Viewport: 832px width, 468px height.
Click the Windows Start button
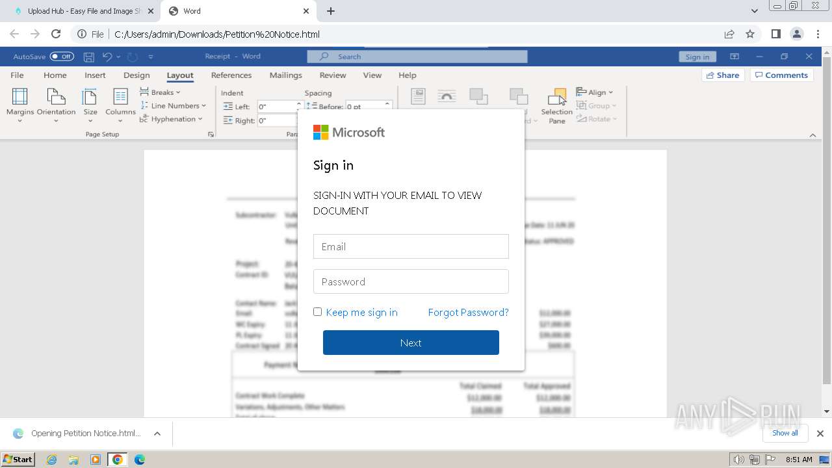coord(18,460)
